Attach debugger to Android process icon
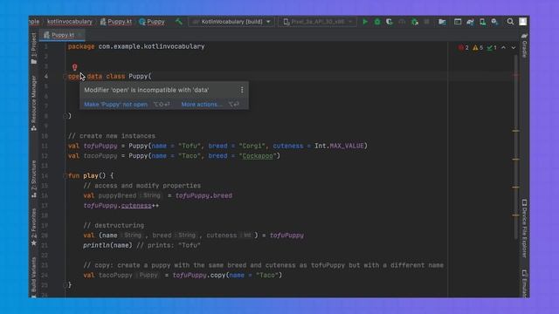The width and height of the screenshot is (559, 314). pos(415,22)
